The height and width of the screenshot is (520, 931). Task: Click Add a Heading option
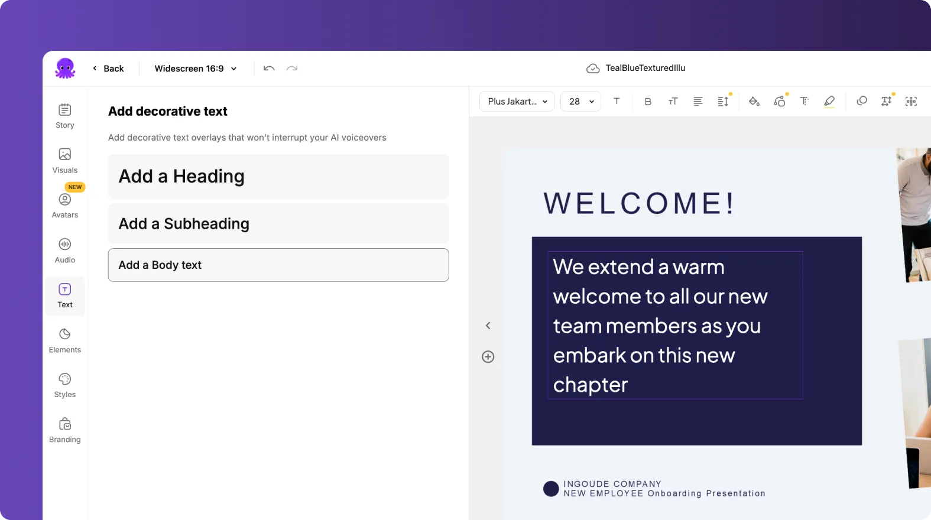tap(278, 177)
